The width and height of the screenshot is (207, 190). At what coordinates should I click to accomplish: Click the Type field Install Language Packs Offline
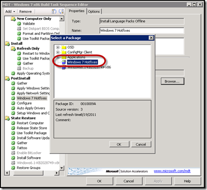click(x=142, y=22)
